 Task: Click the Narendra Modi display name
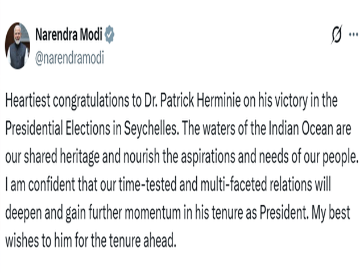click(x=67, y=35)
